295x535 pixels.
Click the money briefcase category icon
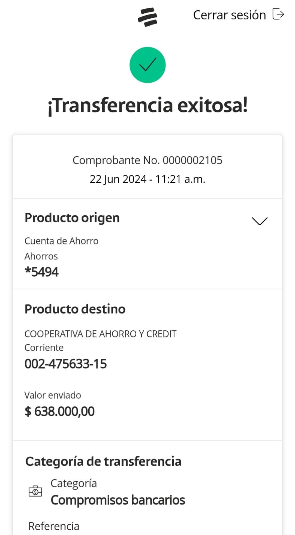35,491
